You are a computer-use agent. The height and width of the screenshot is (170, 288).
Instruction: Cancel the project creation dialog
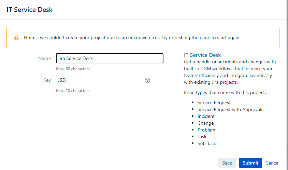[272, 163]
